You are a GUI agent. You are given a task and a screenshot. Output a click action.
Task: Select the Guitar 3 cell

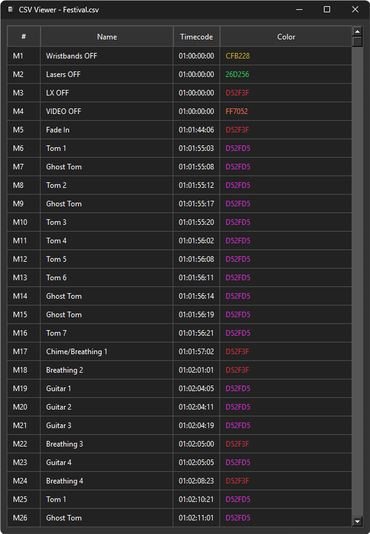[x=107, y=426]
